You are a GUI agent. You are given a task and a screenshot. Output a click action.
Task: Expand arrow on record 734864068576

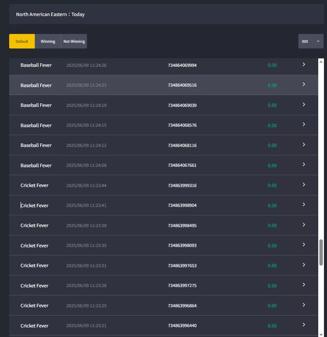(304, 125)
